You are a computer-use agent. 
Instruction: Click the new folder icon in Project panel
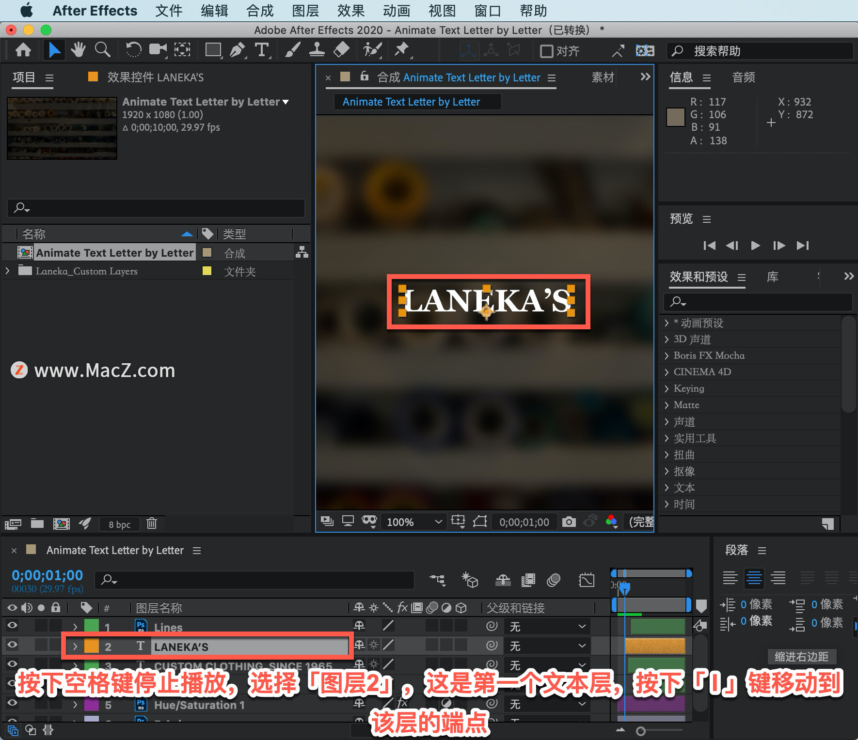[x=37, y=524]
